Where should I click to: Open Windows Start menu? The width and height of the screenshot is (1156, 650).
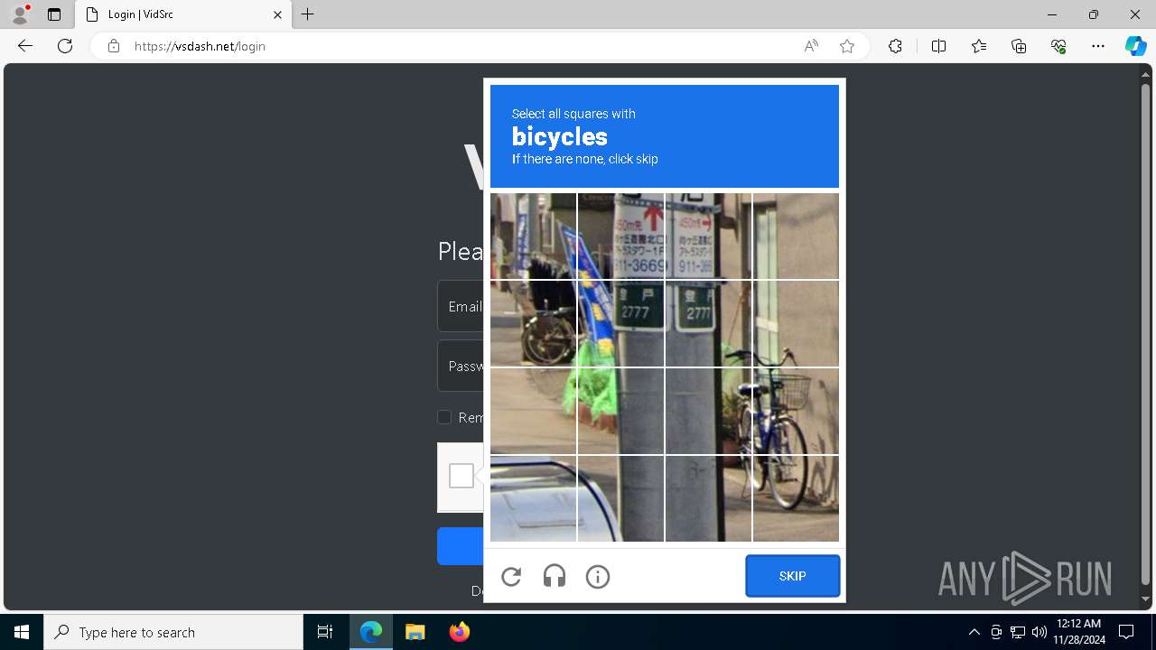tap(22, 632)
